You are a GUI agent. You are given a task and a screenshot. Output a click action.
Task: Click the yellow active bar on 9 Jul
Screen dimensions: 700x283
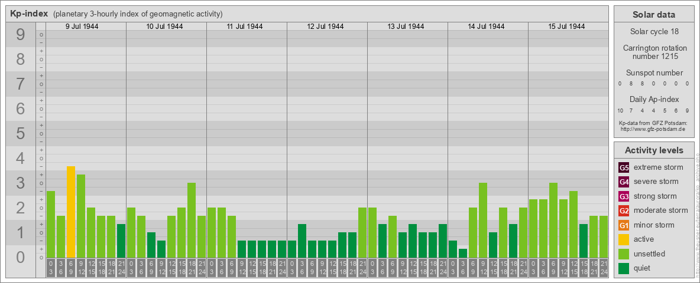pyautogui.click(x=71, y=212)
